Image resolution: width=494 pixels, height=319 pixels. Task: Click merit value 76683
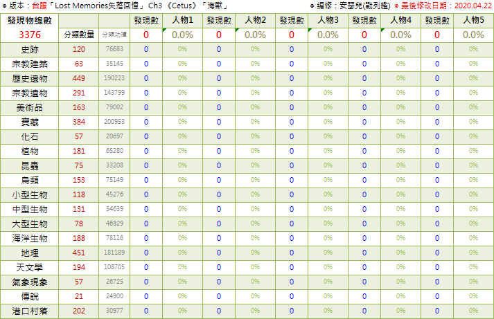coord(114,49)
